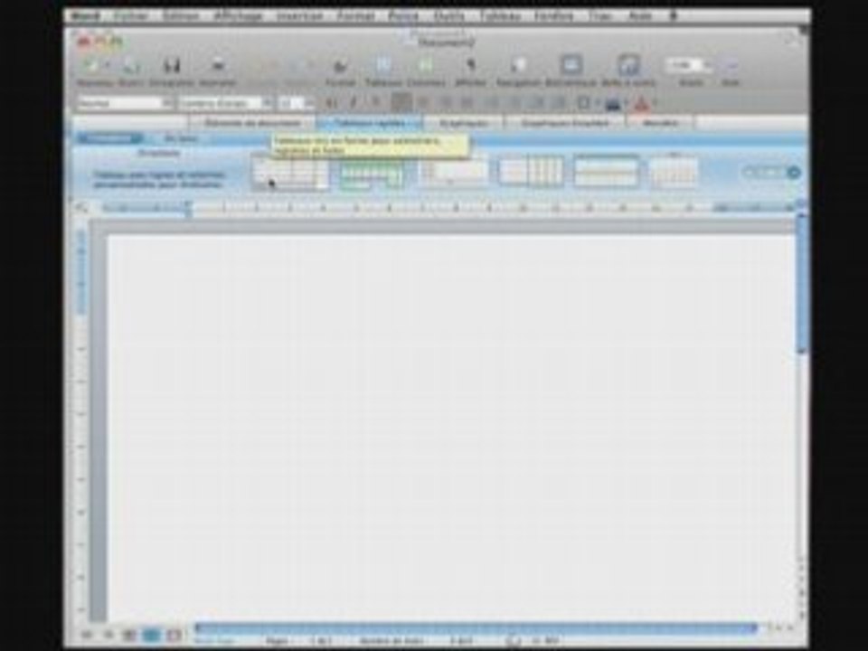868x651 pixels.
Task: Click the Nouveau document toolbar icon
Action: (90, 66)
